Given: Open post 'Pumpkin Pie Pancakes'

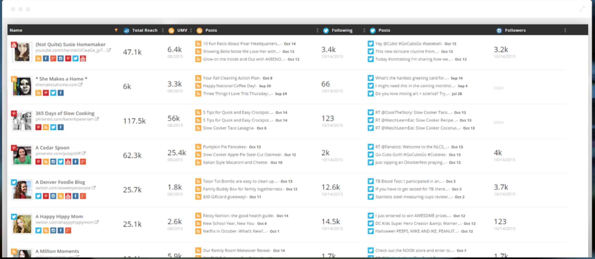Looking at the screenshot, I should pos(225,147).
